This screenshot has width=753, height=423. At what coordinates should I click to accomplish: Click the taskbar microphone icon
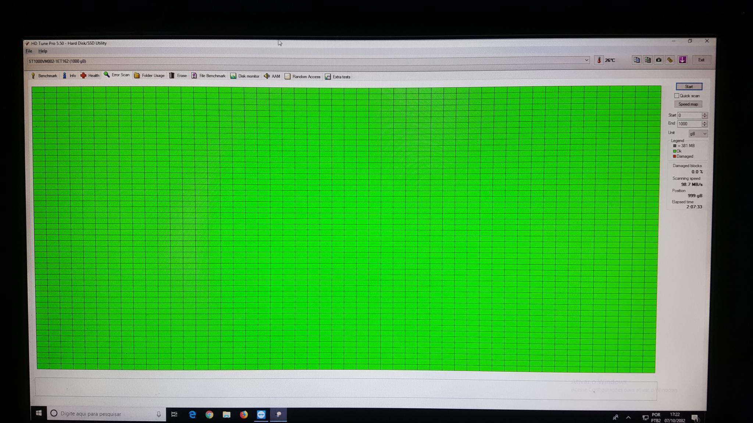pos(159,414)
